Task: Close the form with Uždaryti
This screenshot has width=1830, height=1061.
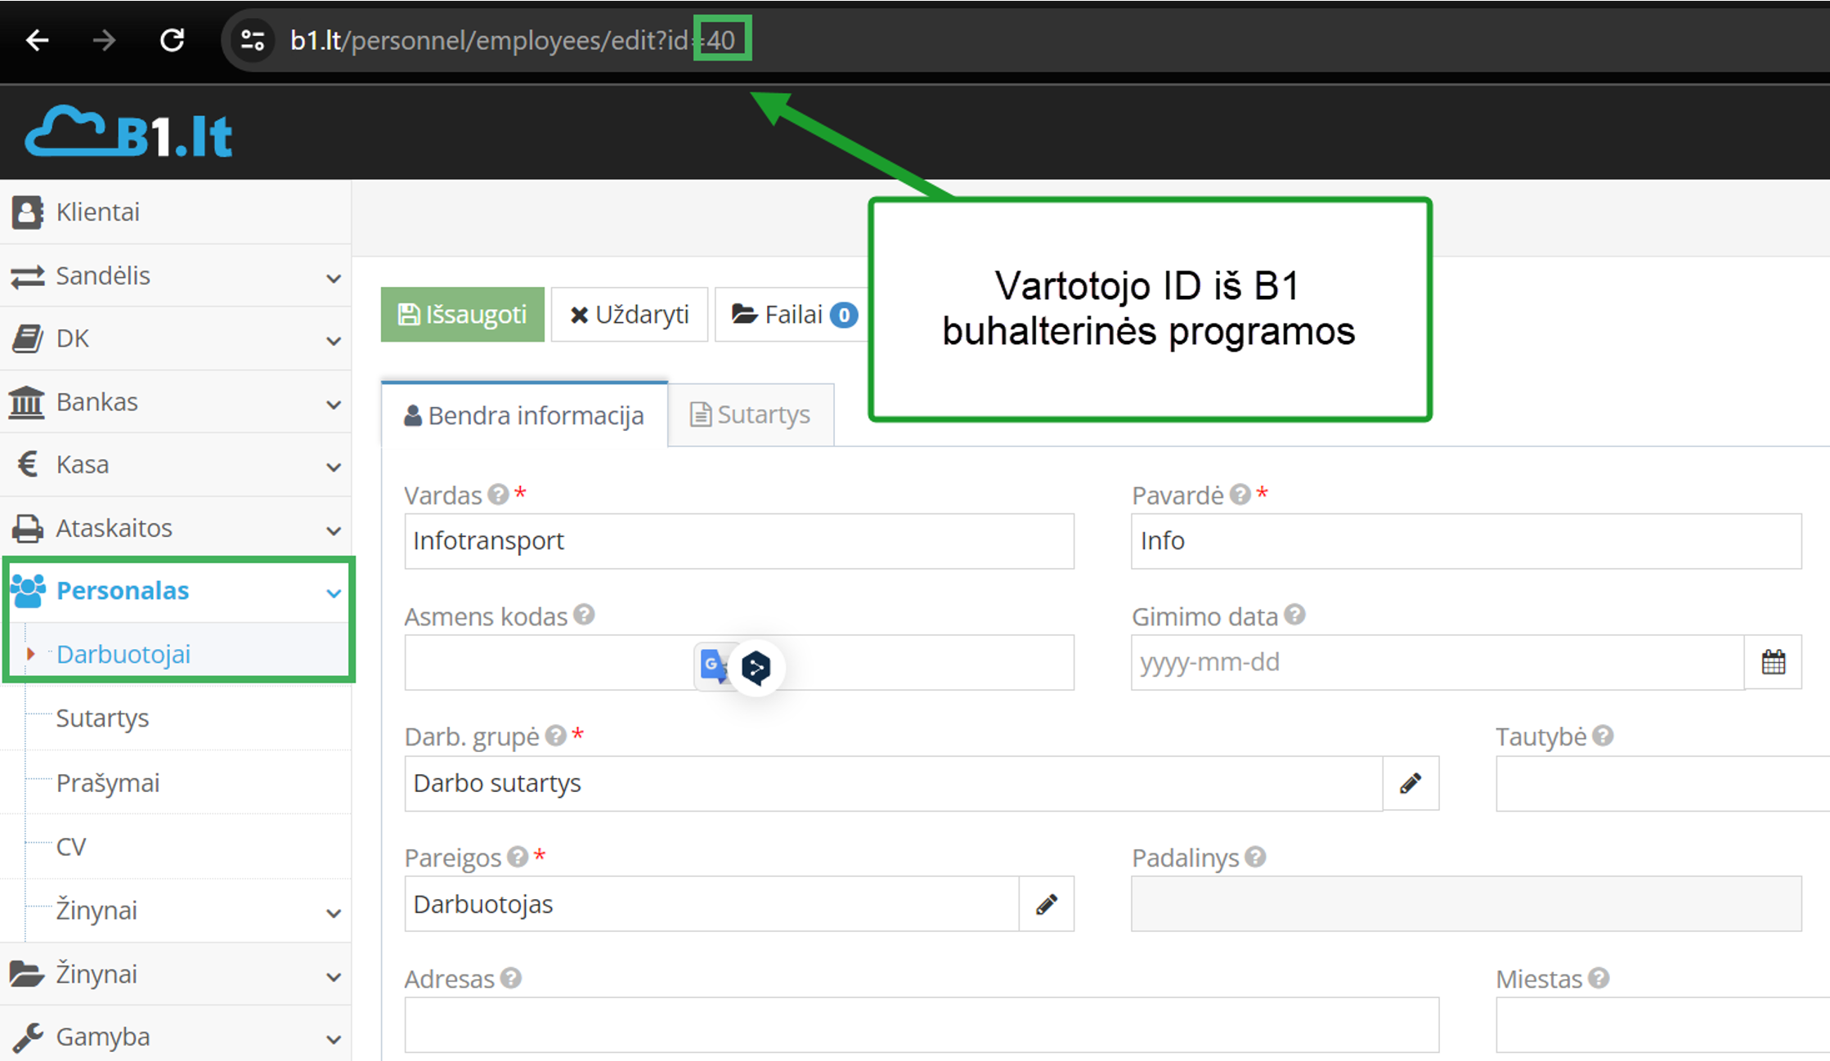Action: click(x=630, y=315)
